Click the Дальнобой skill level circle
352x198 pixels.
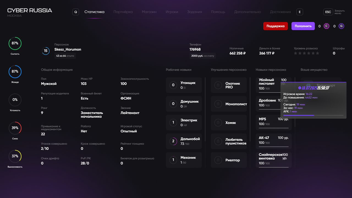pyautogui.click(x=173, y=141)
